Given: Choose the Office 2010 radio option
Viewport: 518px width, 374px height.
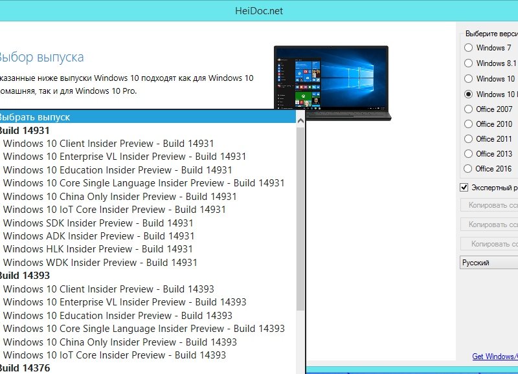Looking at the screenshot, I should click(x=468, y=124).
